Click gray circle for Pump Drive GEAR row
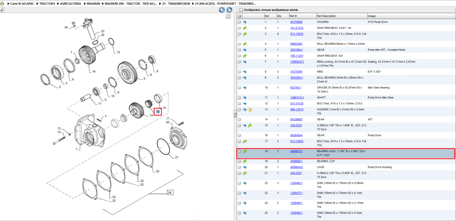The height and width of the screenshot is (221, 456). point(240,135)
